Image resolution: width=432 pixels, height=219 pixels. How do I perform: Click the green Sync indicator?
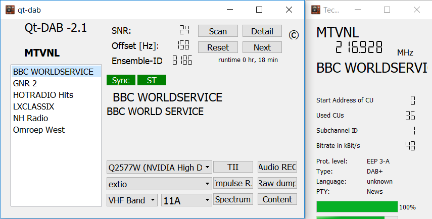click(121, 80)
